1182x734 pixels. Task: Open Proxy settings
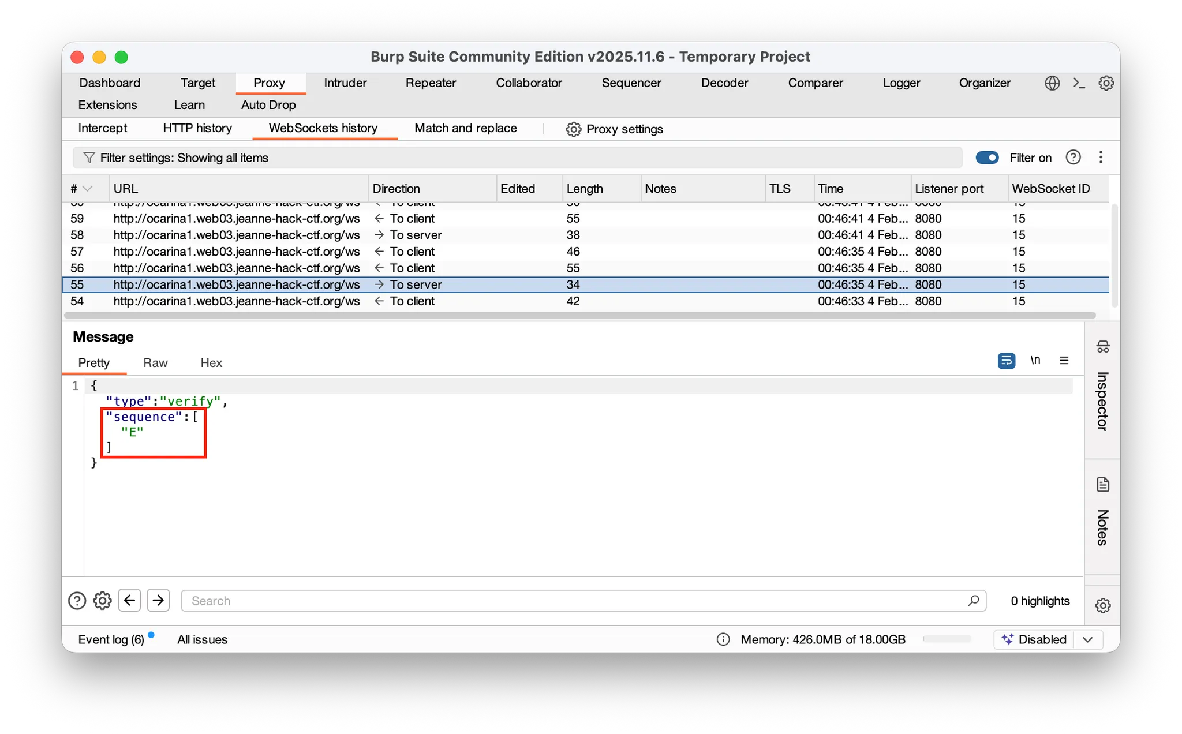tap(614, 129)
